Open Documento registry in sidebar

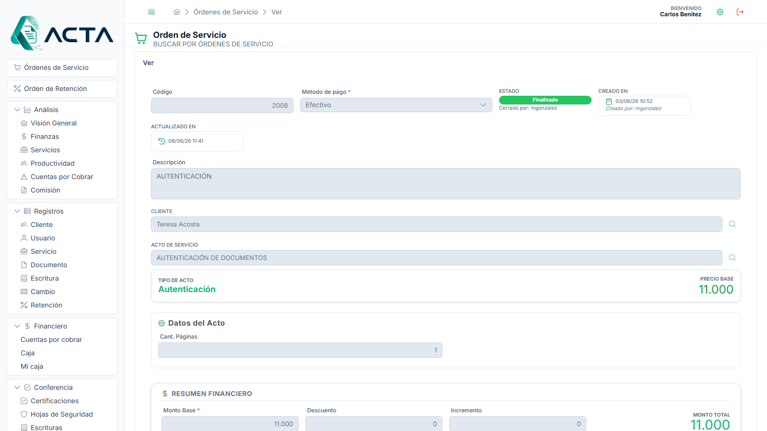click(x=49, y=265)
